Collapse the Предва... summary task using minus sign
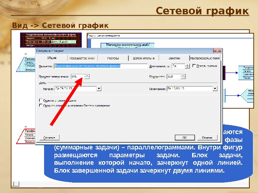The height and width of the screenshot is (193, 258). tap(26, 54)
